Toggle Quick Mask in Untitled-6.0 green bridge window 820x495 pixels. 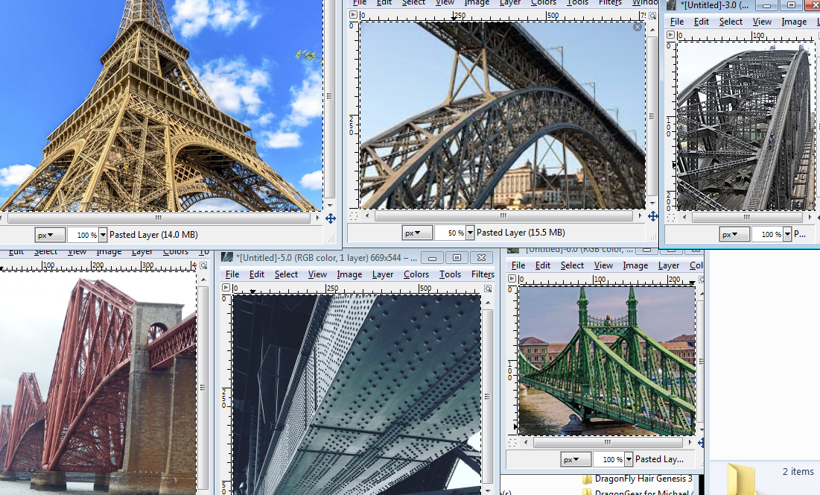[512, 443]
